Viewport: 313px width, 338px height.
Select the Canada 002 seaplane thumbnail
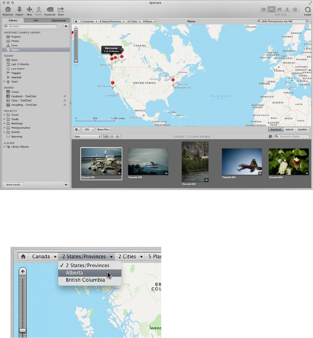coord(148,162)
